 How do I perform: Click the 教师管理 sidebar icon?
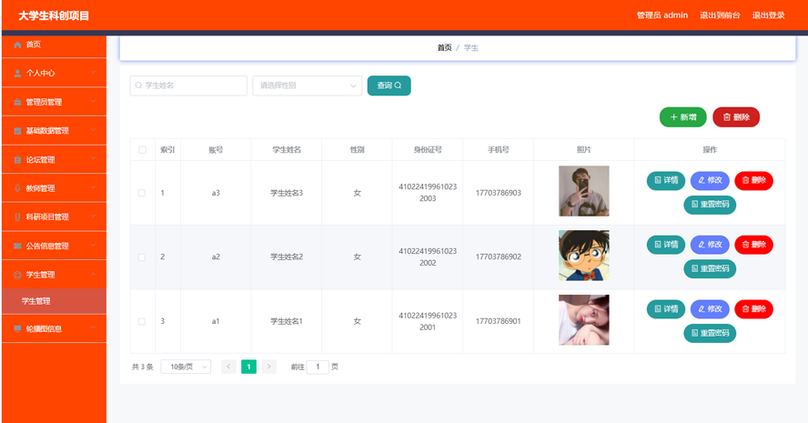click(x=17, y=188)
